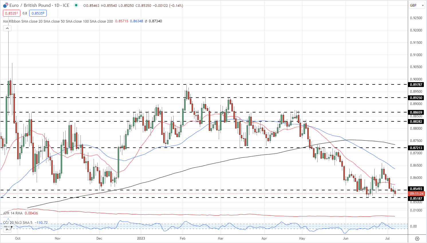Click the Jun label on time axis
The image size is (427, 243).
point(346,238)
